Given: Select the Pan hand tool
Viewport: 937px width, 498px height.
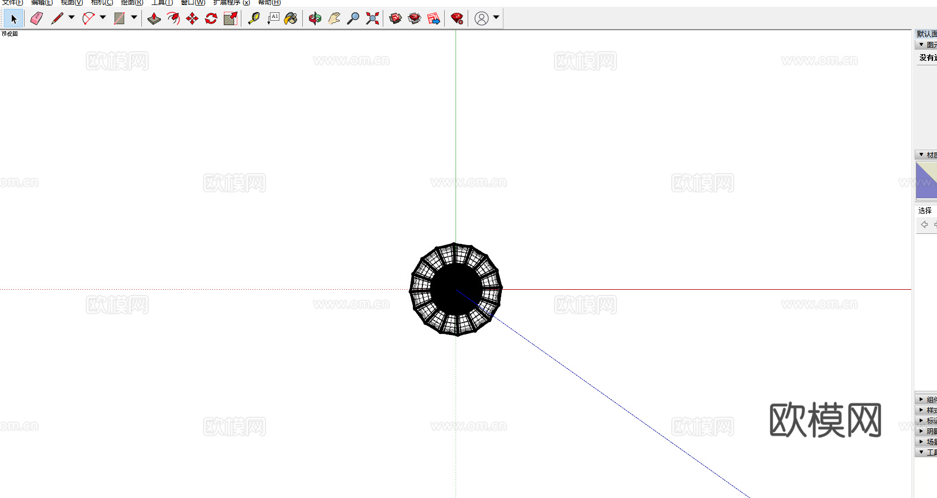Looking at the screenshot, I should (334, 18).
